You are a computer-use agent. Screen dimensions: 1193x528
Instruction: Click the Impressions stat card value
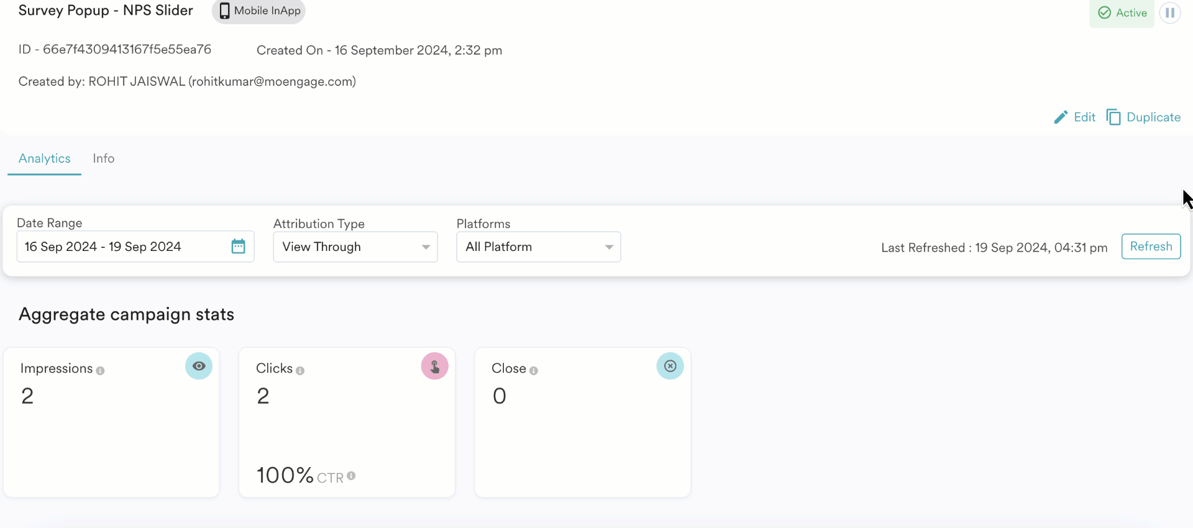point(27,396)
